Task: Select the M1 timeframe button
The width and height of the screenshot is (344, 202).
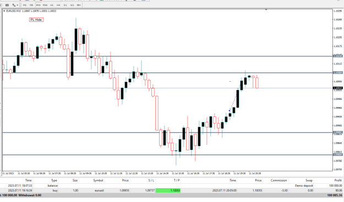Action: coord(25,5)
